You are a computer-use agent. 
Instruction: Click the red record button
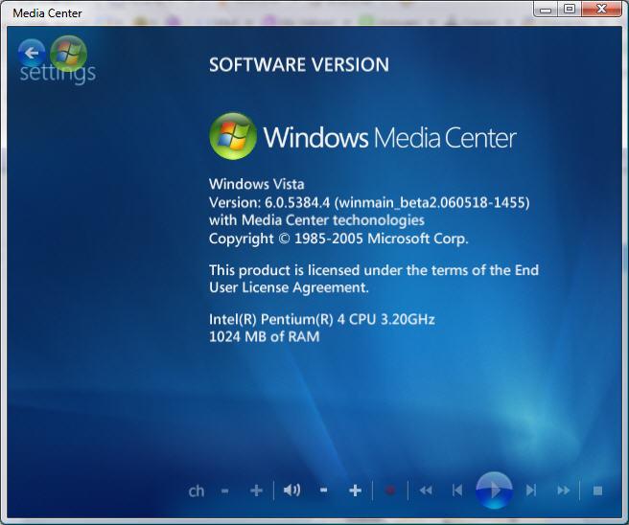point(390,491)
